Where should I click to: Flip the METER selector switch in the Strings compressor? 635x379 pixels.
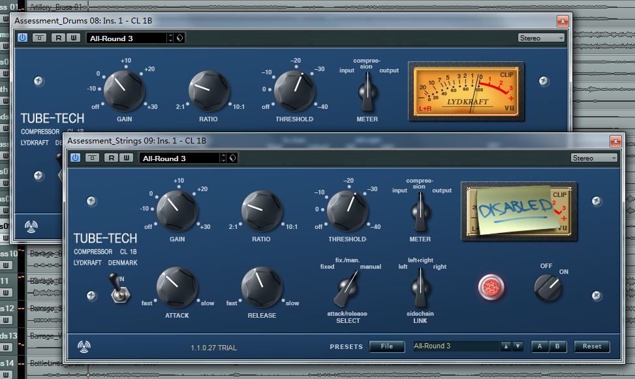[420, 212]
